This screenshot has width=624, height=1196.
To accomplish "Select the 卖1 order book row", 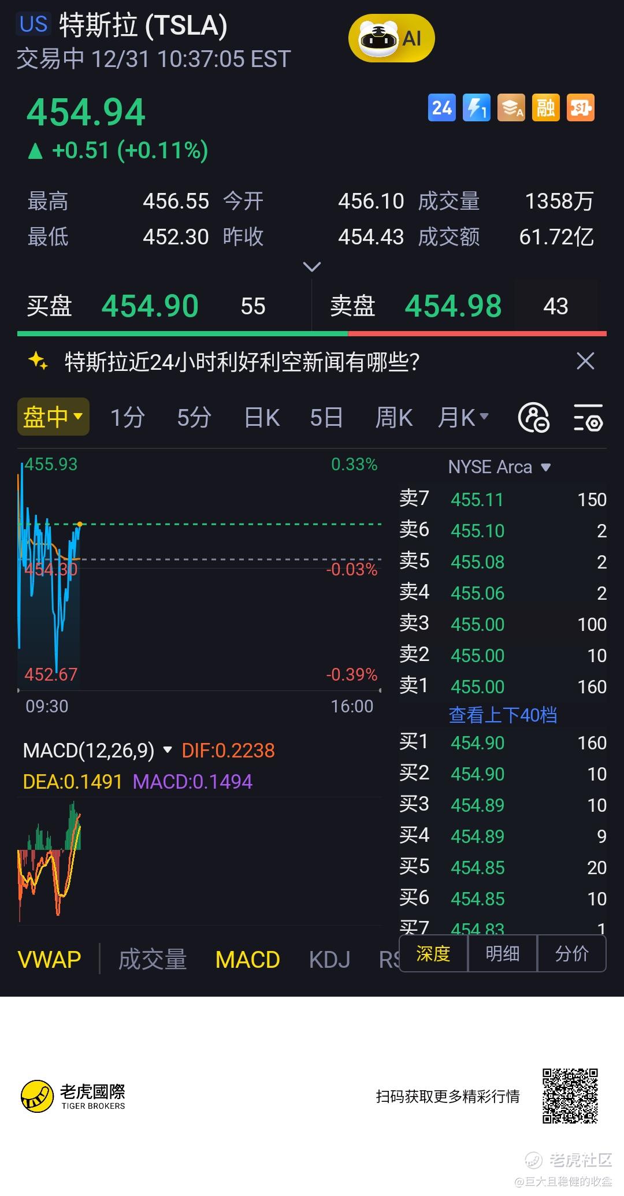I will pyautogui.click(x=503, y=686).
